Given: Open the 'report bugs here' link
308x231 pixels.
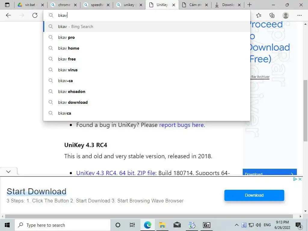Looking at the screenshot, I should (181, 125).
